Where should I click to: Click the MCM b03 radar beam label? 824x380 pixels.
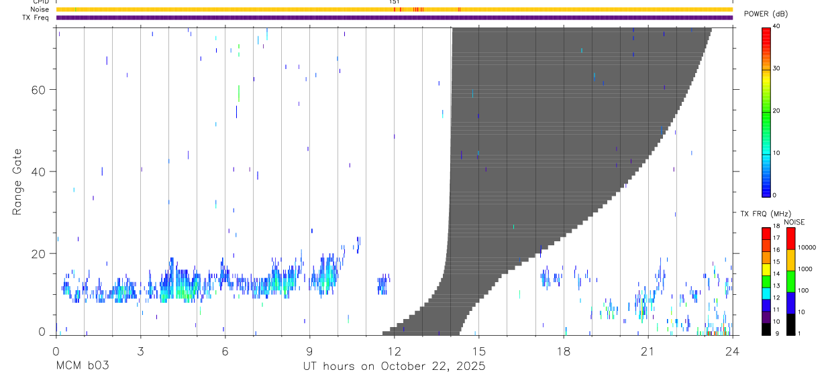tap(81, 367)
